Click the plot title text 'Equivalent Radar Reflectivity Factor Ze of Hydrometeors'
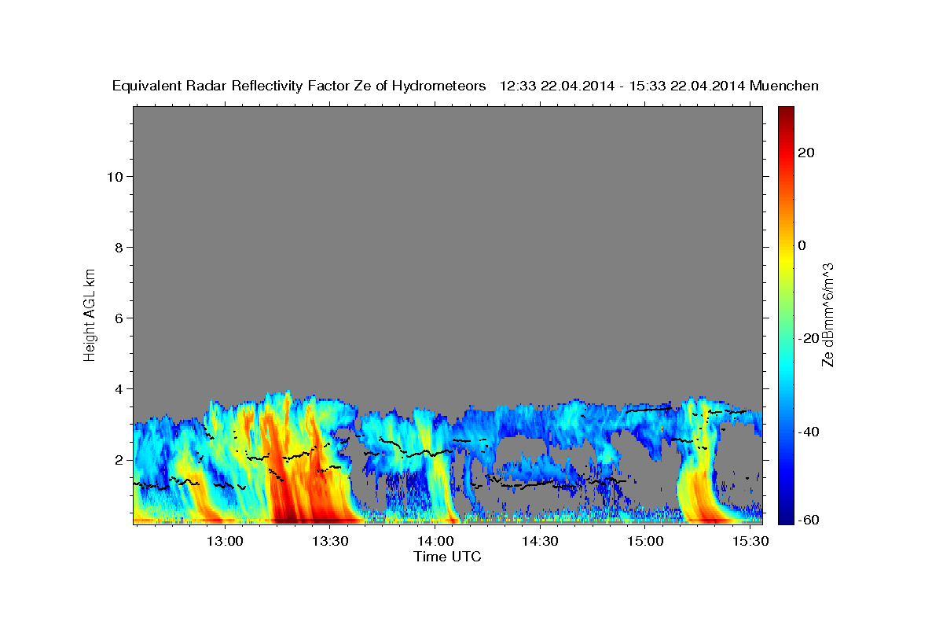The image size is (943, 629). point(299,86)
